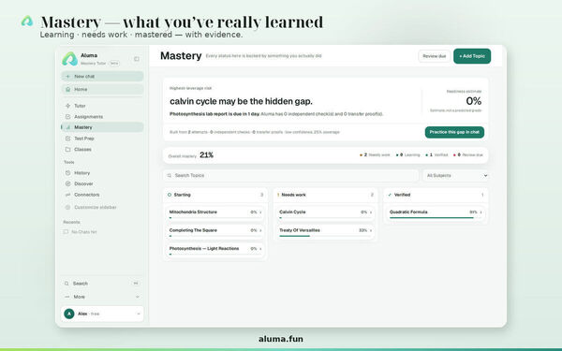This screenshot has height=351, width=562.
Task: Click Quadratic Formula progress bar
Action: [436, 218]
